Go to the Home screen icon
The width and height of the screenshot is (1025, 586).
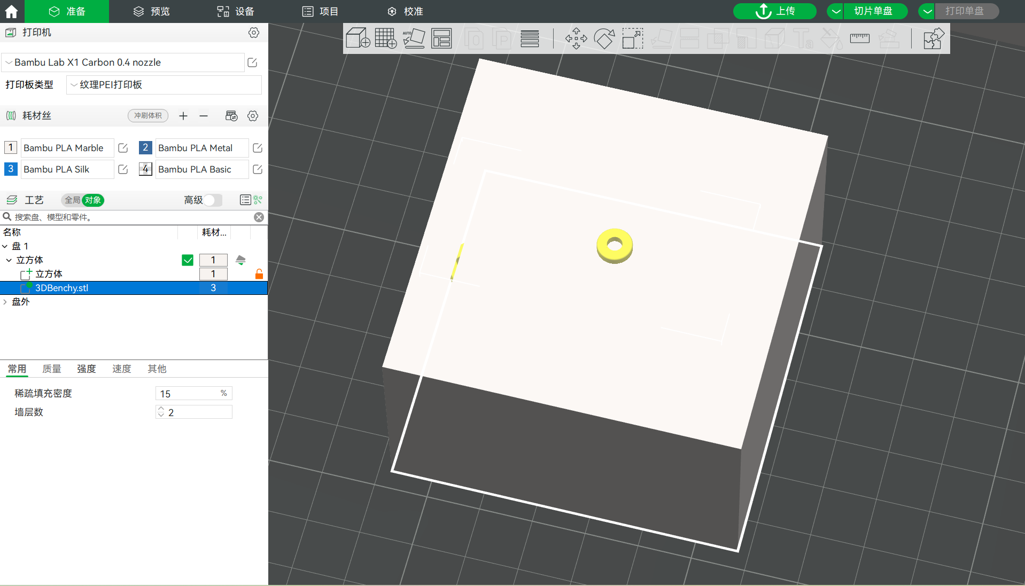(x=11, y=11)
